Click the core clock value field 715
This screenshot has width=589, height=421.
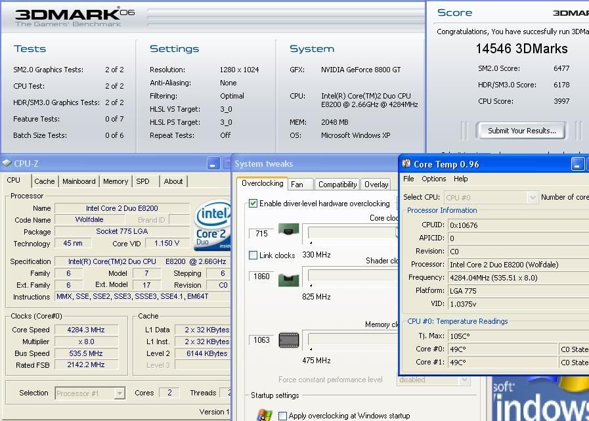coord(261,234)
